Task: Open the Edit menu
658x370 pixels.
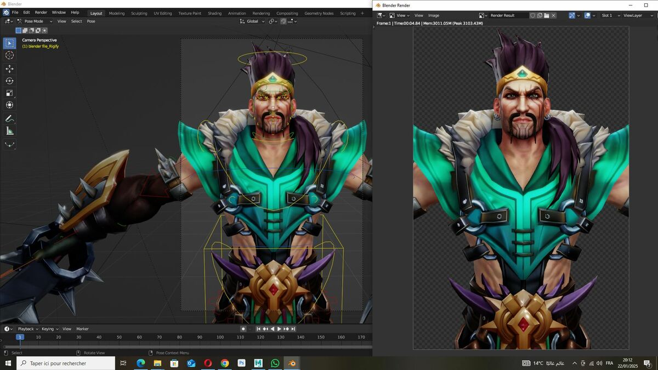Action: (x=26, y=13)
